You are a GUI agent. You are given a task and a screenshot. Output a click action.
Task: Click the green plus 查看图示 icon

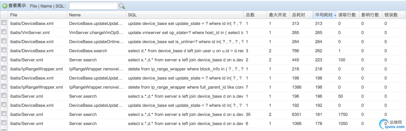pos(5,6)
